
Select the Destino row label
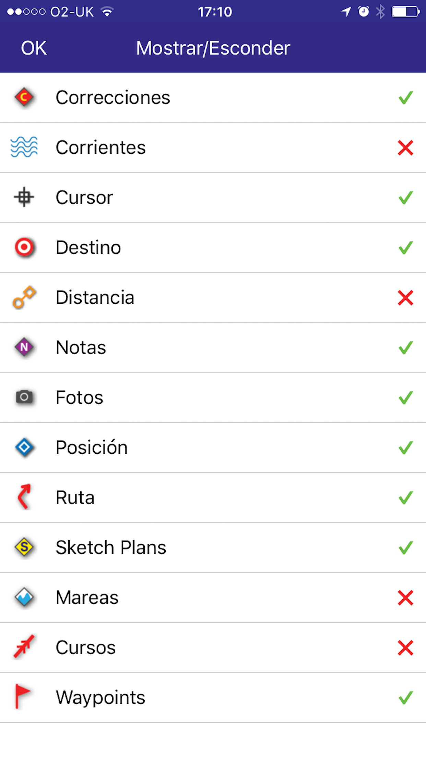pos(88,248)
